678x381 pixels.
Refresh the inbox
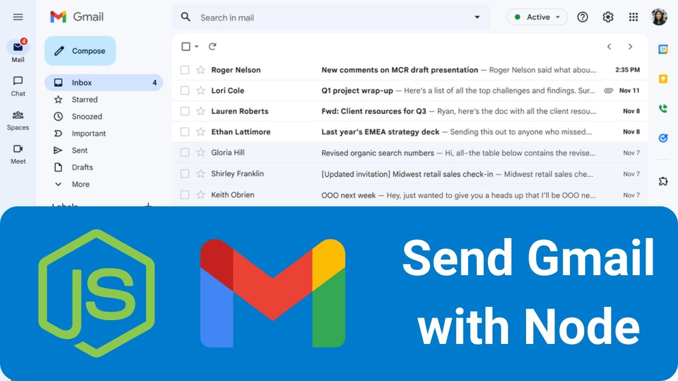212,47
